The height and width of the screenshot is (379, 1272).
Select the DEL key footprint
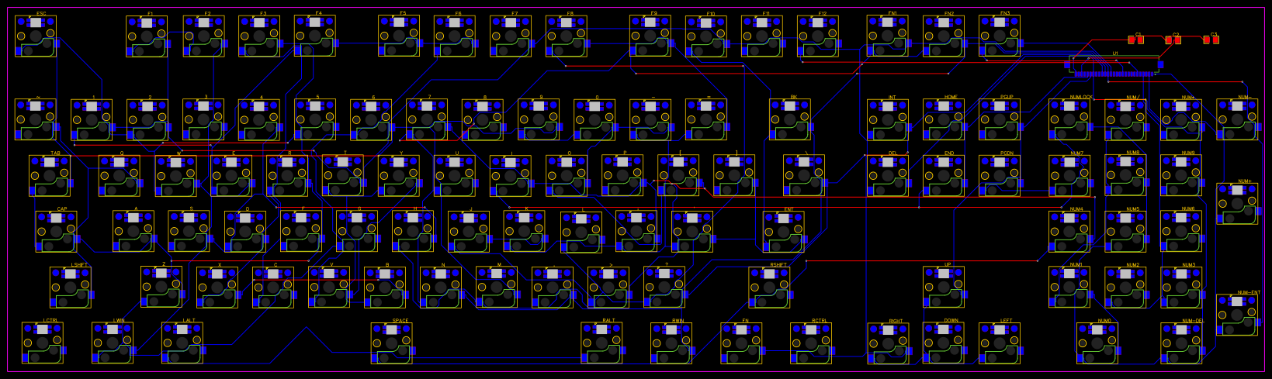point(888,176)
